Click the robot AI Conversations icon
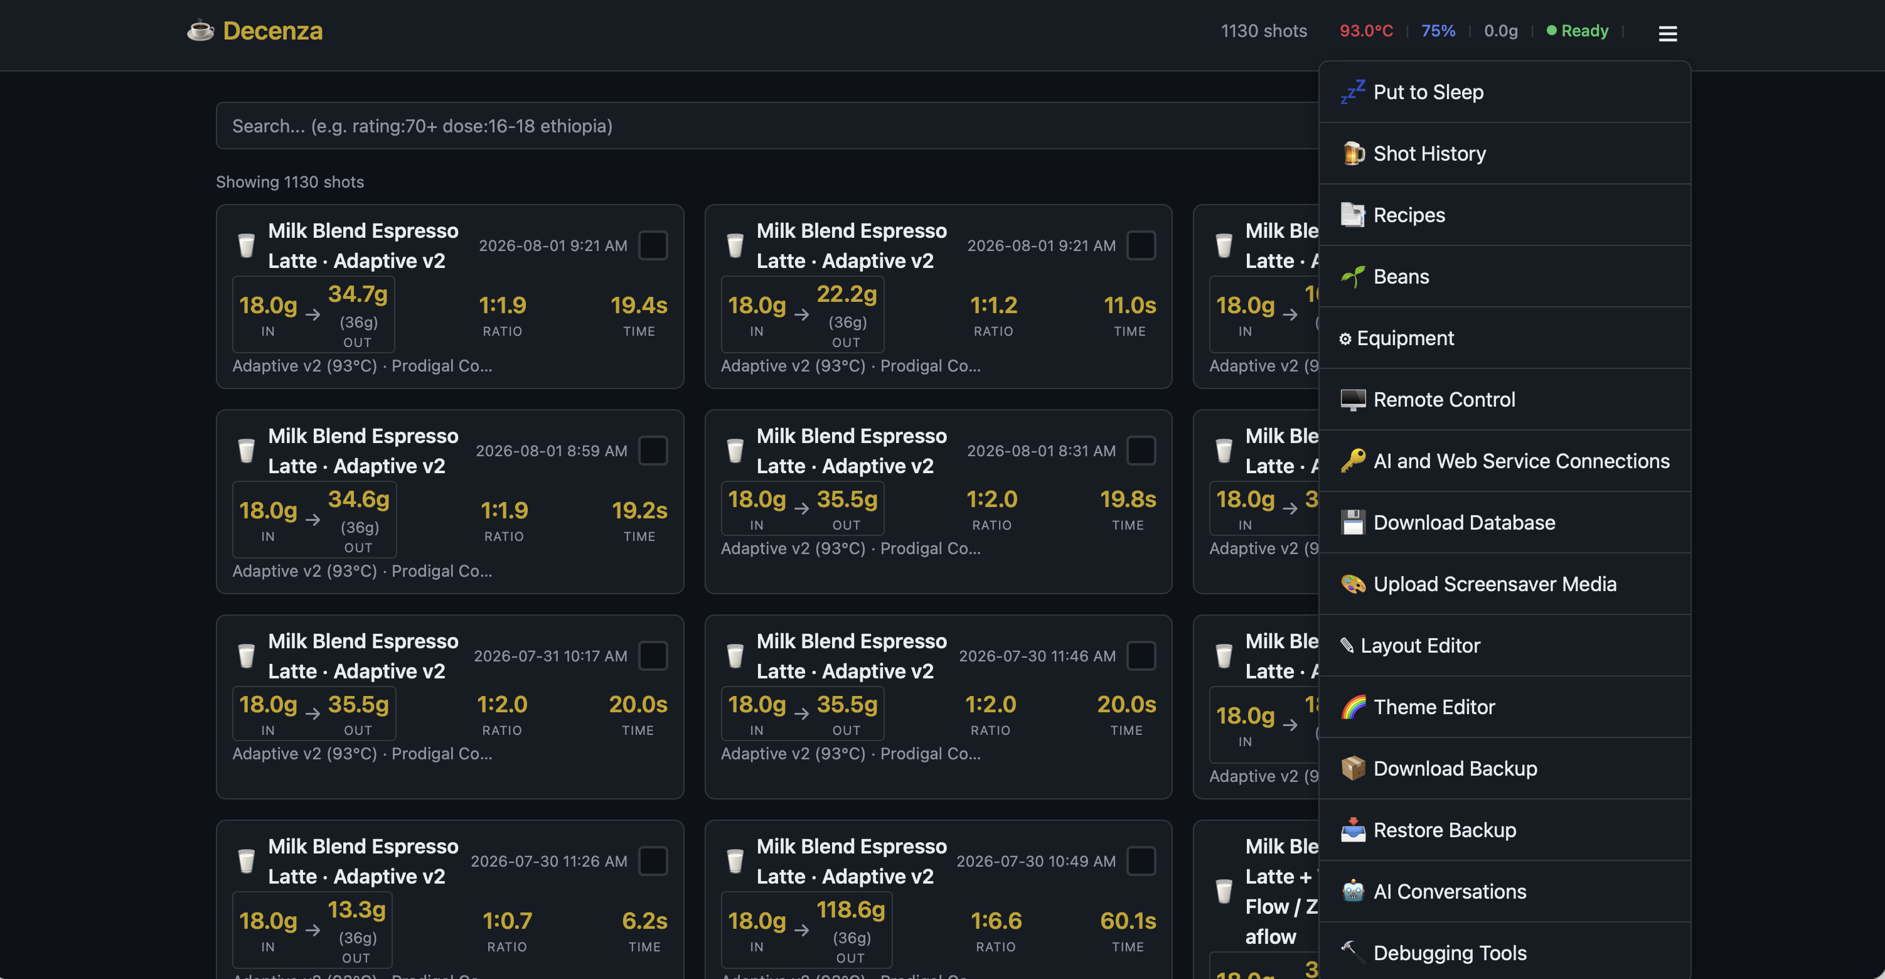 click(1352, 891)
